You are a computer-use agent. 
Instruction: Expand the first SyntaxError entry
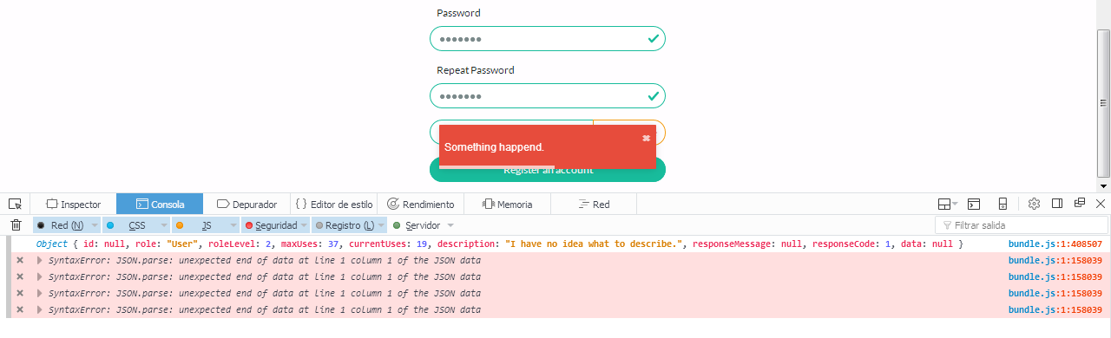coord(39,260)
